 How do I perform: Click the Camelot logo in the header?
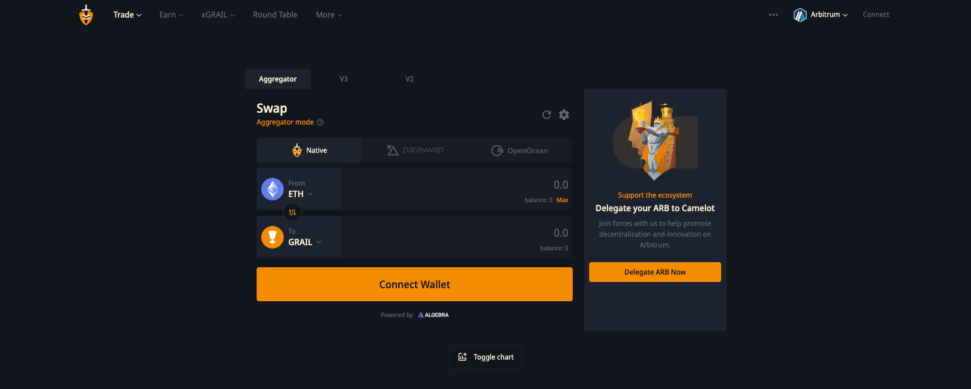coord(86,15)
